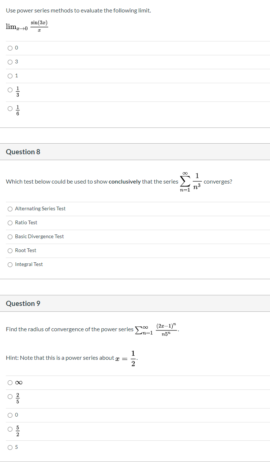Select answer 3 for the limit question
Screen dimensions: 270x462
point(10,62)
